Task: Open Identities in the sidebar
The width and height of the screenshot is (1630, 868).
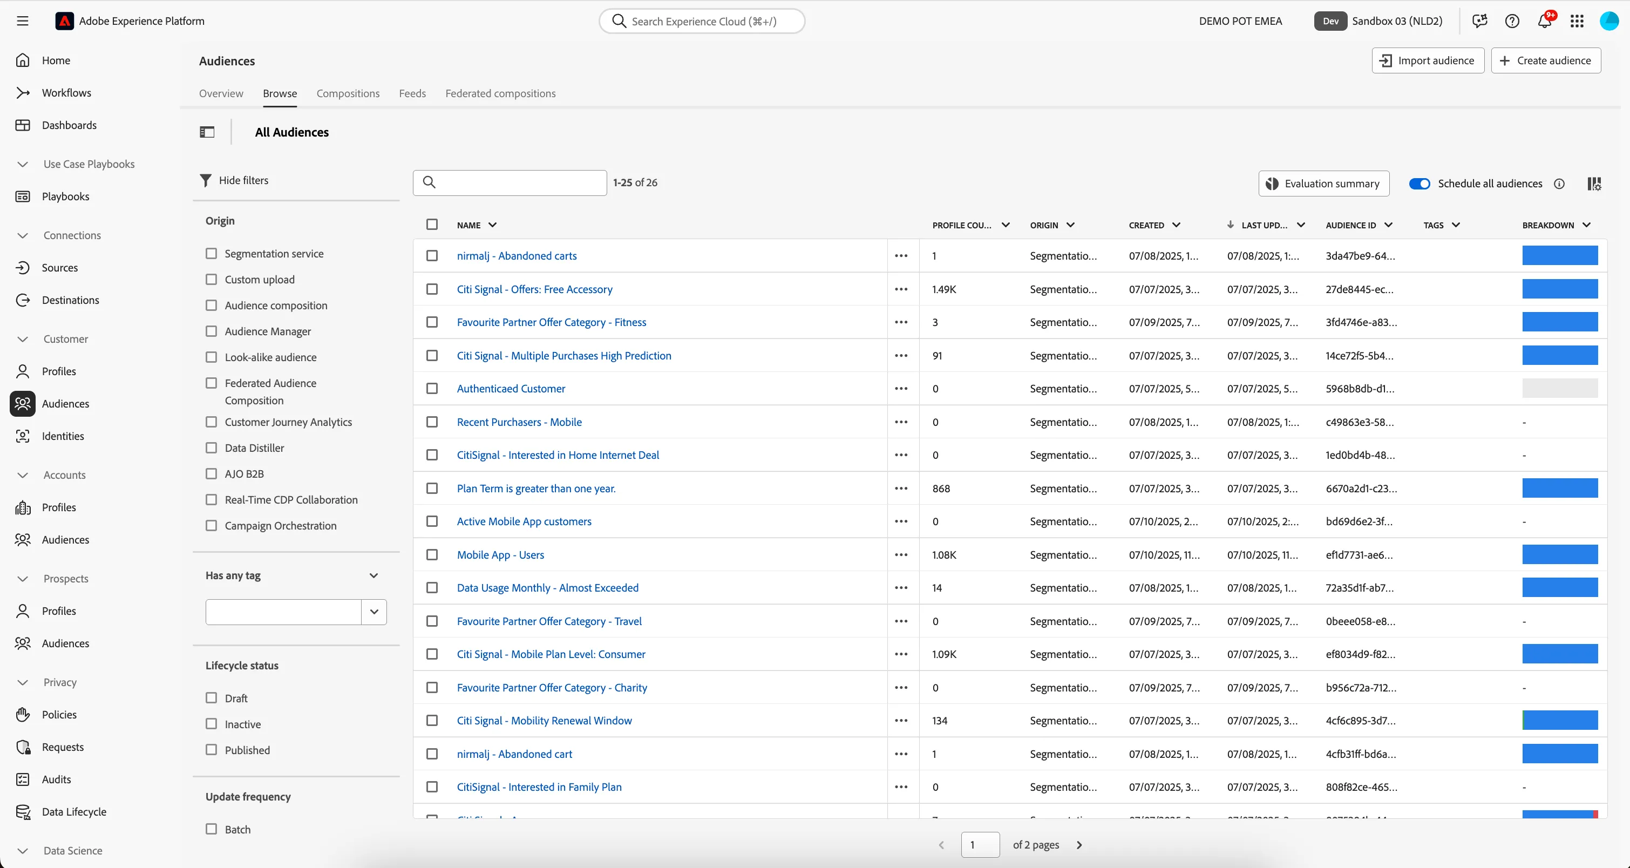Action: [x=63, y=436]
